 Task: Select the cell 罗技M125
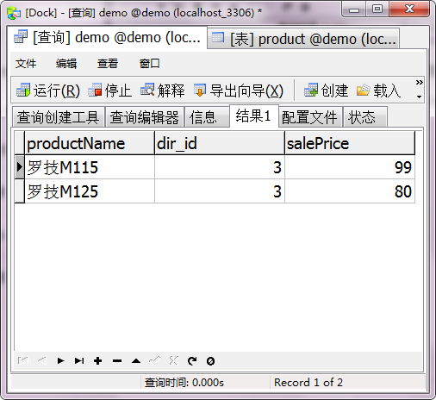click(x=90, y=191)
